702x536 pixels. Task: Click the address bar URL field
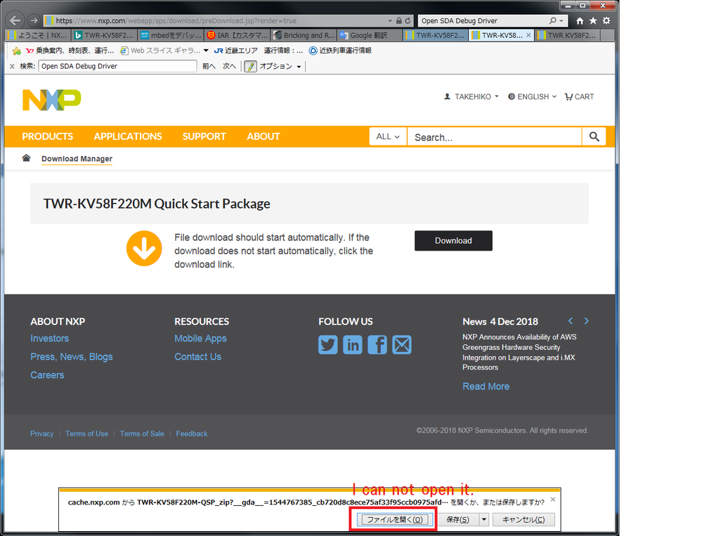point(215,20)
